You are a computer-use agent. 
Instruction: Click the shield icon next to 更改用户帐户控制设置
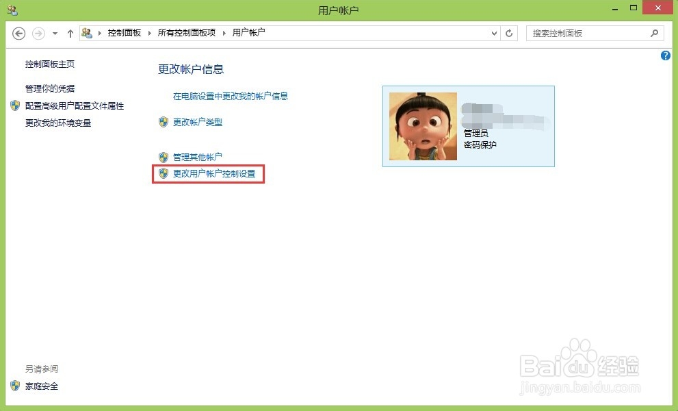164,174
